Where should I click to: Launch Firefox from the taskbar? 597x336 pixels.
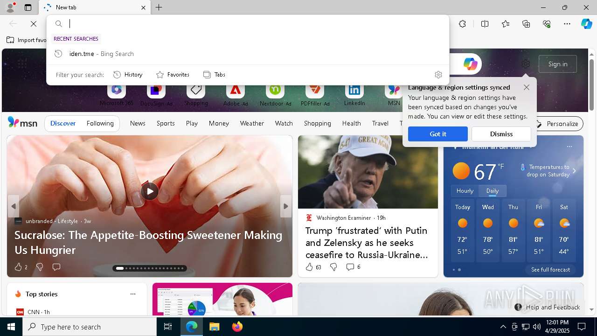click(x=237, y=327)
